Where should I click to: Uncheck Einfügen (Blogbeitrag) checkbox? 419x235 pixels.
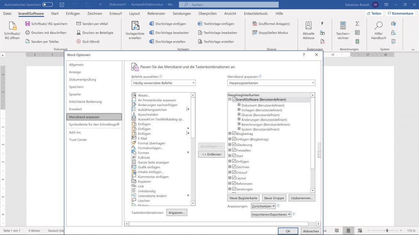pos(234,139)
